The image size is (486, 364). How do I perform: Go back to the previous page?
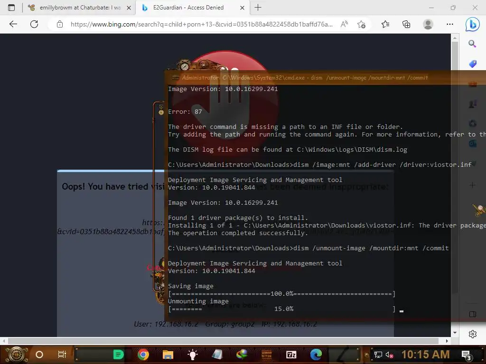coord(13,24)
